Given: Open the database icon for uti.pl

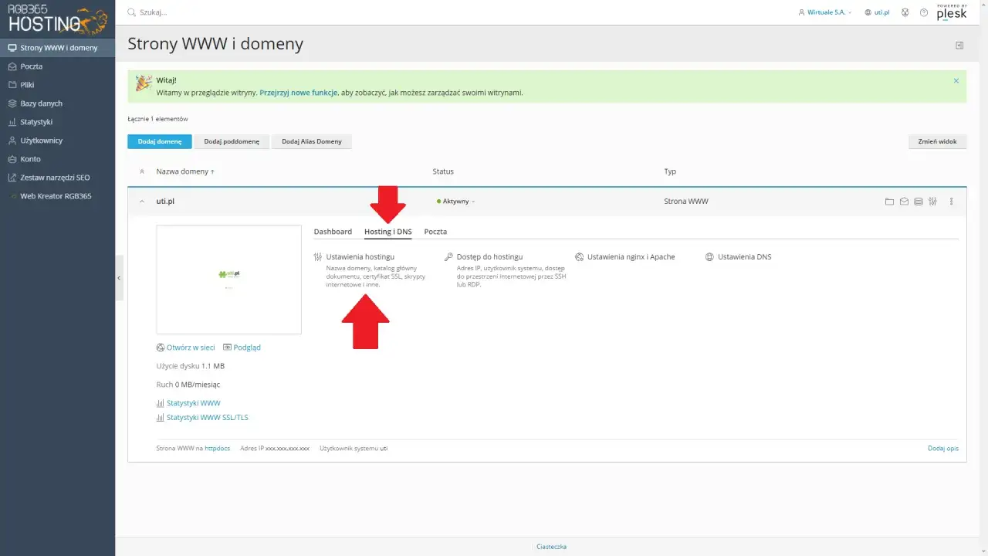Looking at the screenshot, I should coord(918,202).
